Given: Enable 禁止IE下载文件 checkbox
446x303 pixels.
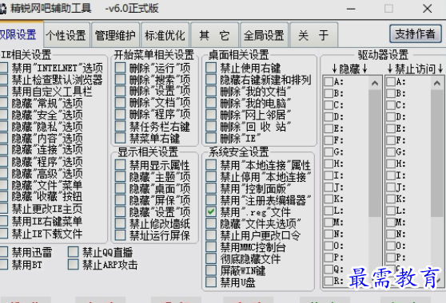Looking at the screenshot, I should tap(3, 234).
